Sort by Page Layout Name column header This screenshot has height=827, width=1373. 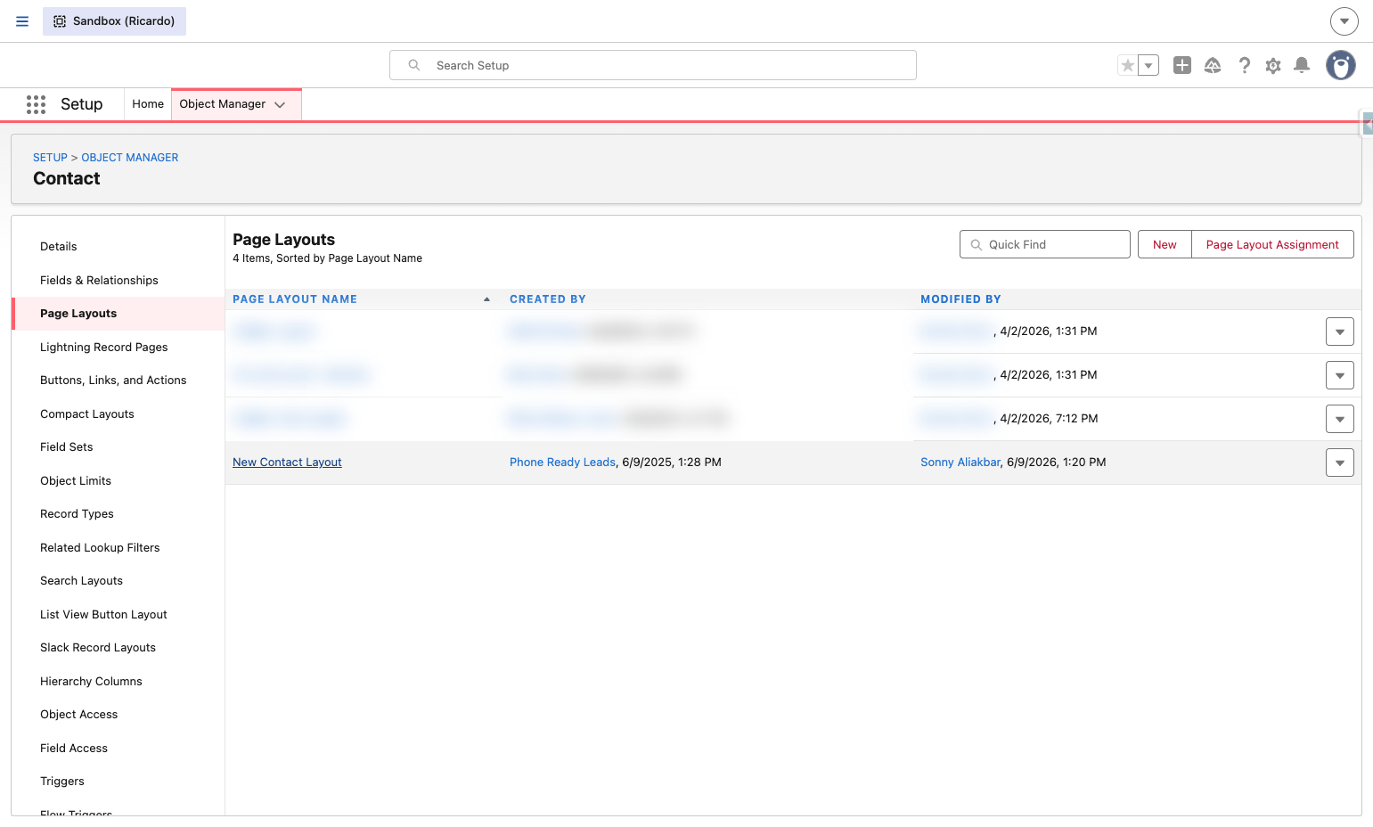pos(295,299)
